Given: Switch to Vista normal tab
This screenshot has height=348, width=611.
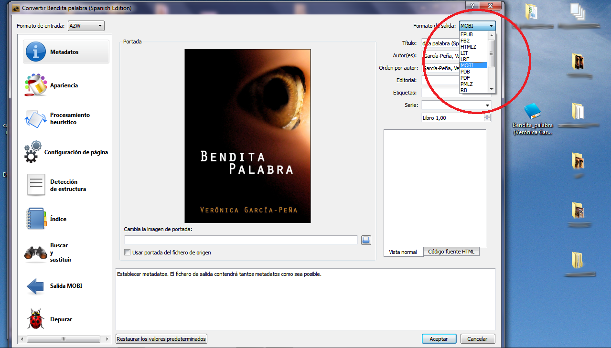Looking at the screenshot, I should point(403,252).
